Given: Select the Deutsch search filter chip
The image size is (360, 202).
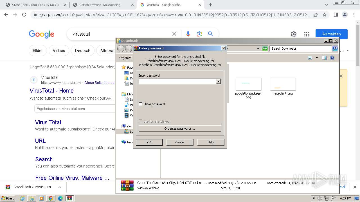Looking at the screenshot, I should [83, 50].
